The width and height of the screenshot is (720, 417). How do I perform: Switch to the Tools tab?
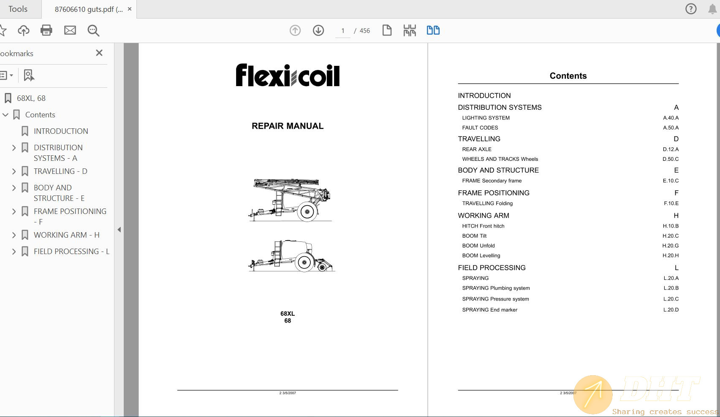tap(18, 8)
